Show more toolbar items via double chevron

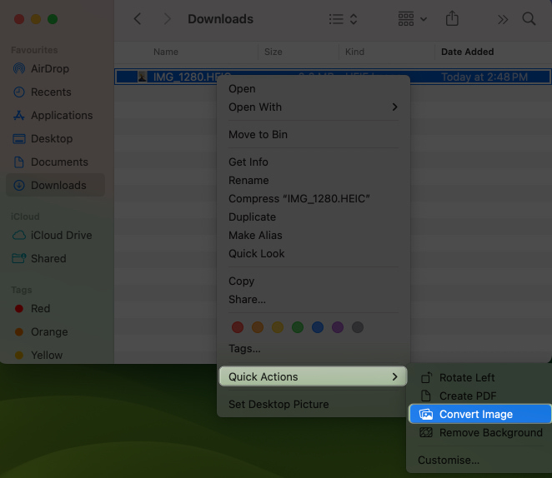[503, 18]
